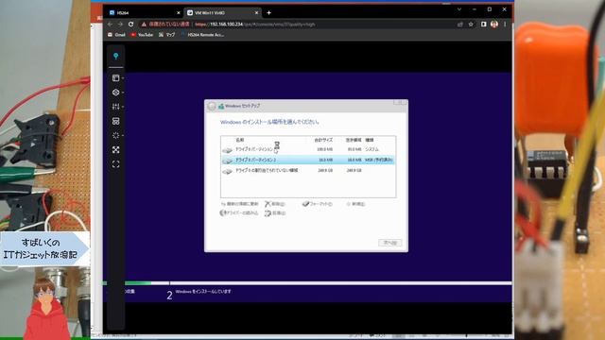Open the マップ bookmark
The width and height of the screenshot is (605, 340).
click(x=166, y=35)
